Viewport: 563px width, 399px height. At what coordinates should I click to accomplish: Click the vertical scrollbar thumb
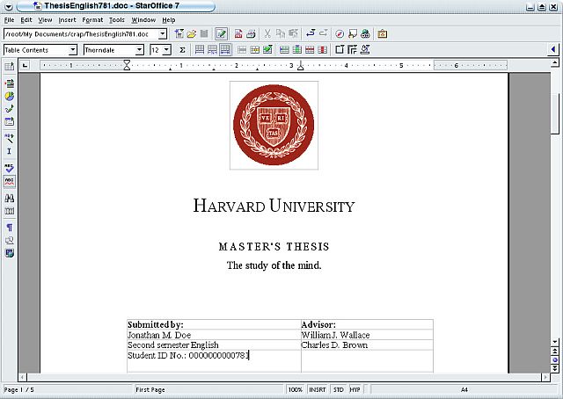(x=555, y=114)
